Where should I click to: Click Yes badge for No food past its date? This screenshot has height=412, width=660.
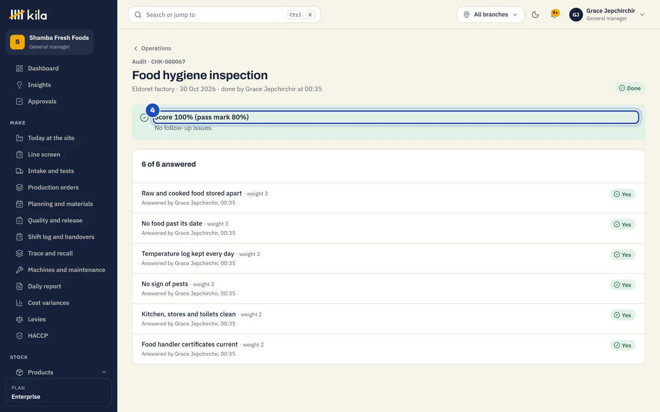[x=622, y=225]
